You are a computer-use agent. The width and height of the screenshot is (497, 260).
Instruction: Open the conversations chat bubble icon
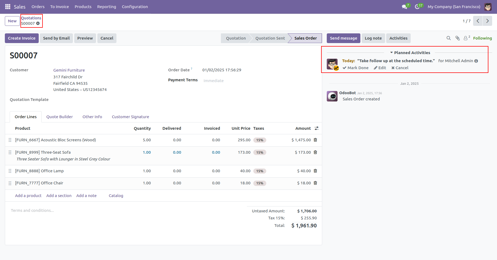404,7
